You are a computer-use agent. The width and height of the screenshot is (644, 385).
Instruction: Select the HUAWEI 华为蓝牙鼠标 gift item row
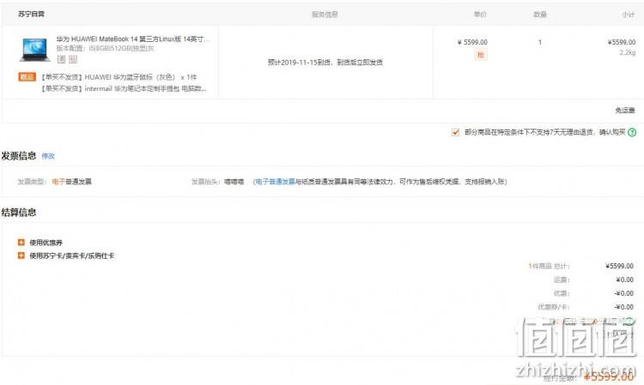coord(118,77)
